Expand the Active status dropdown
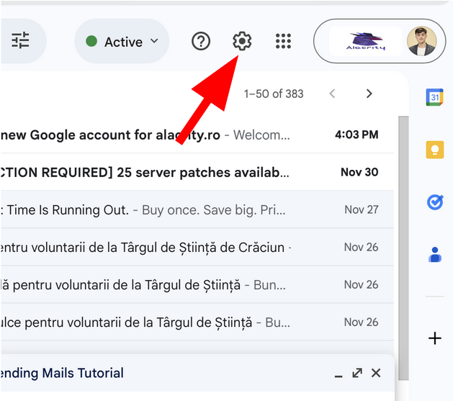 coord(122,42)
